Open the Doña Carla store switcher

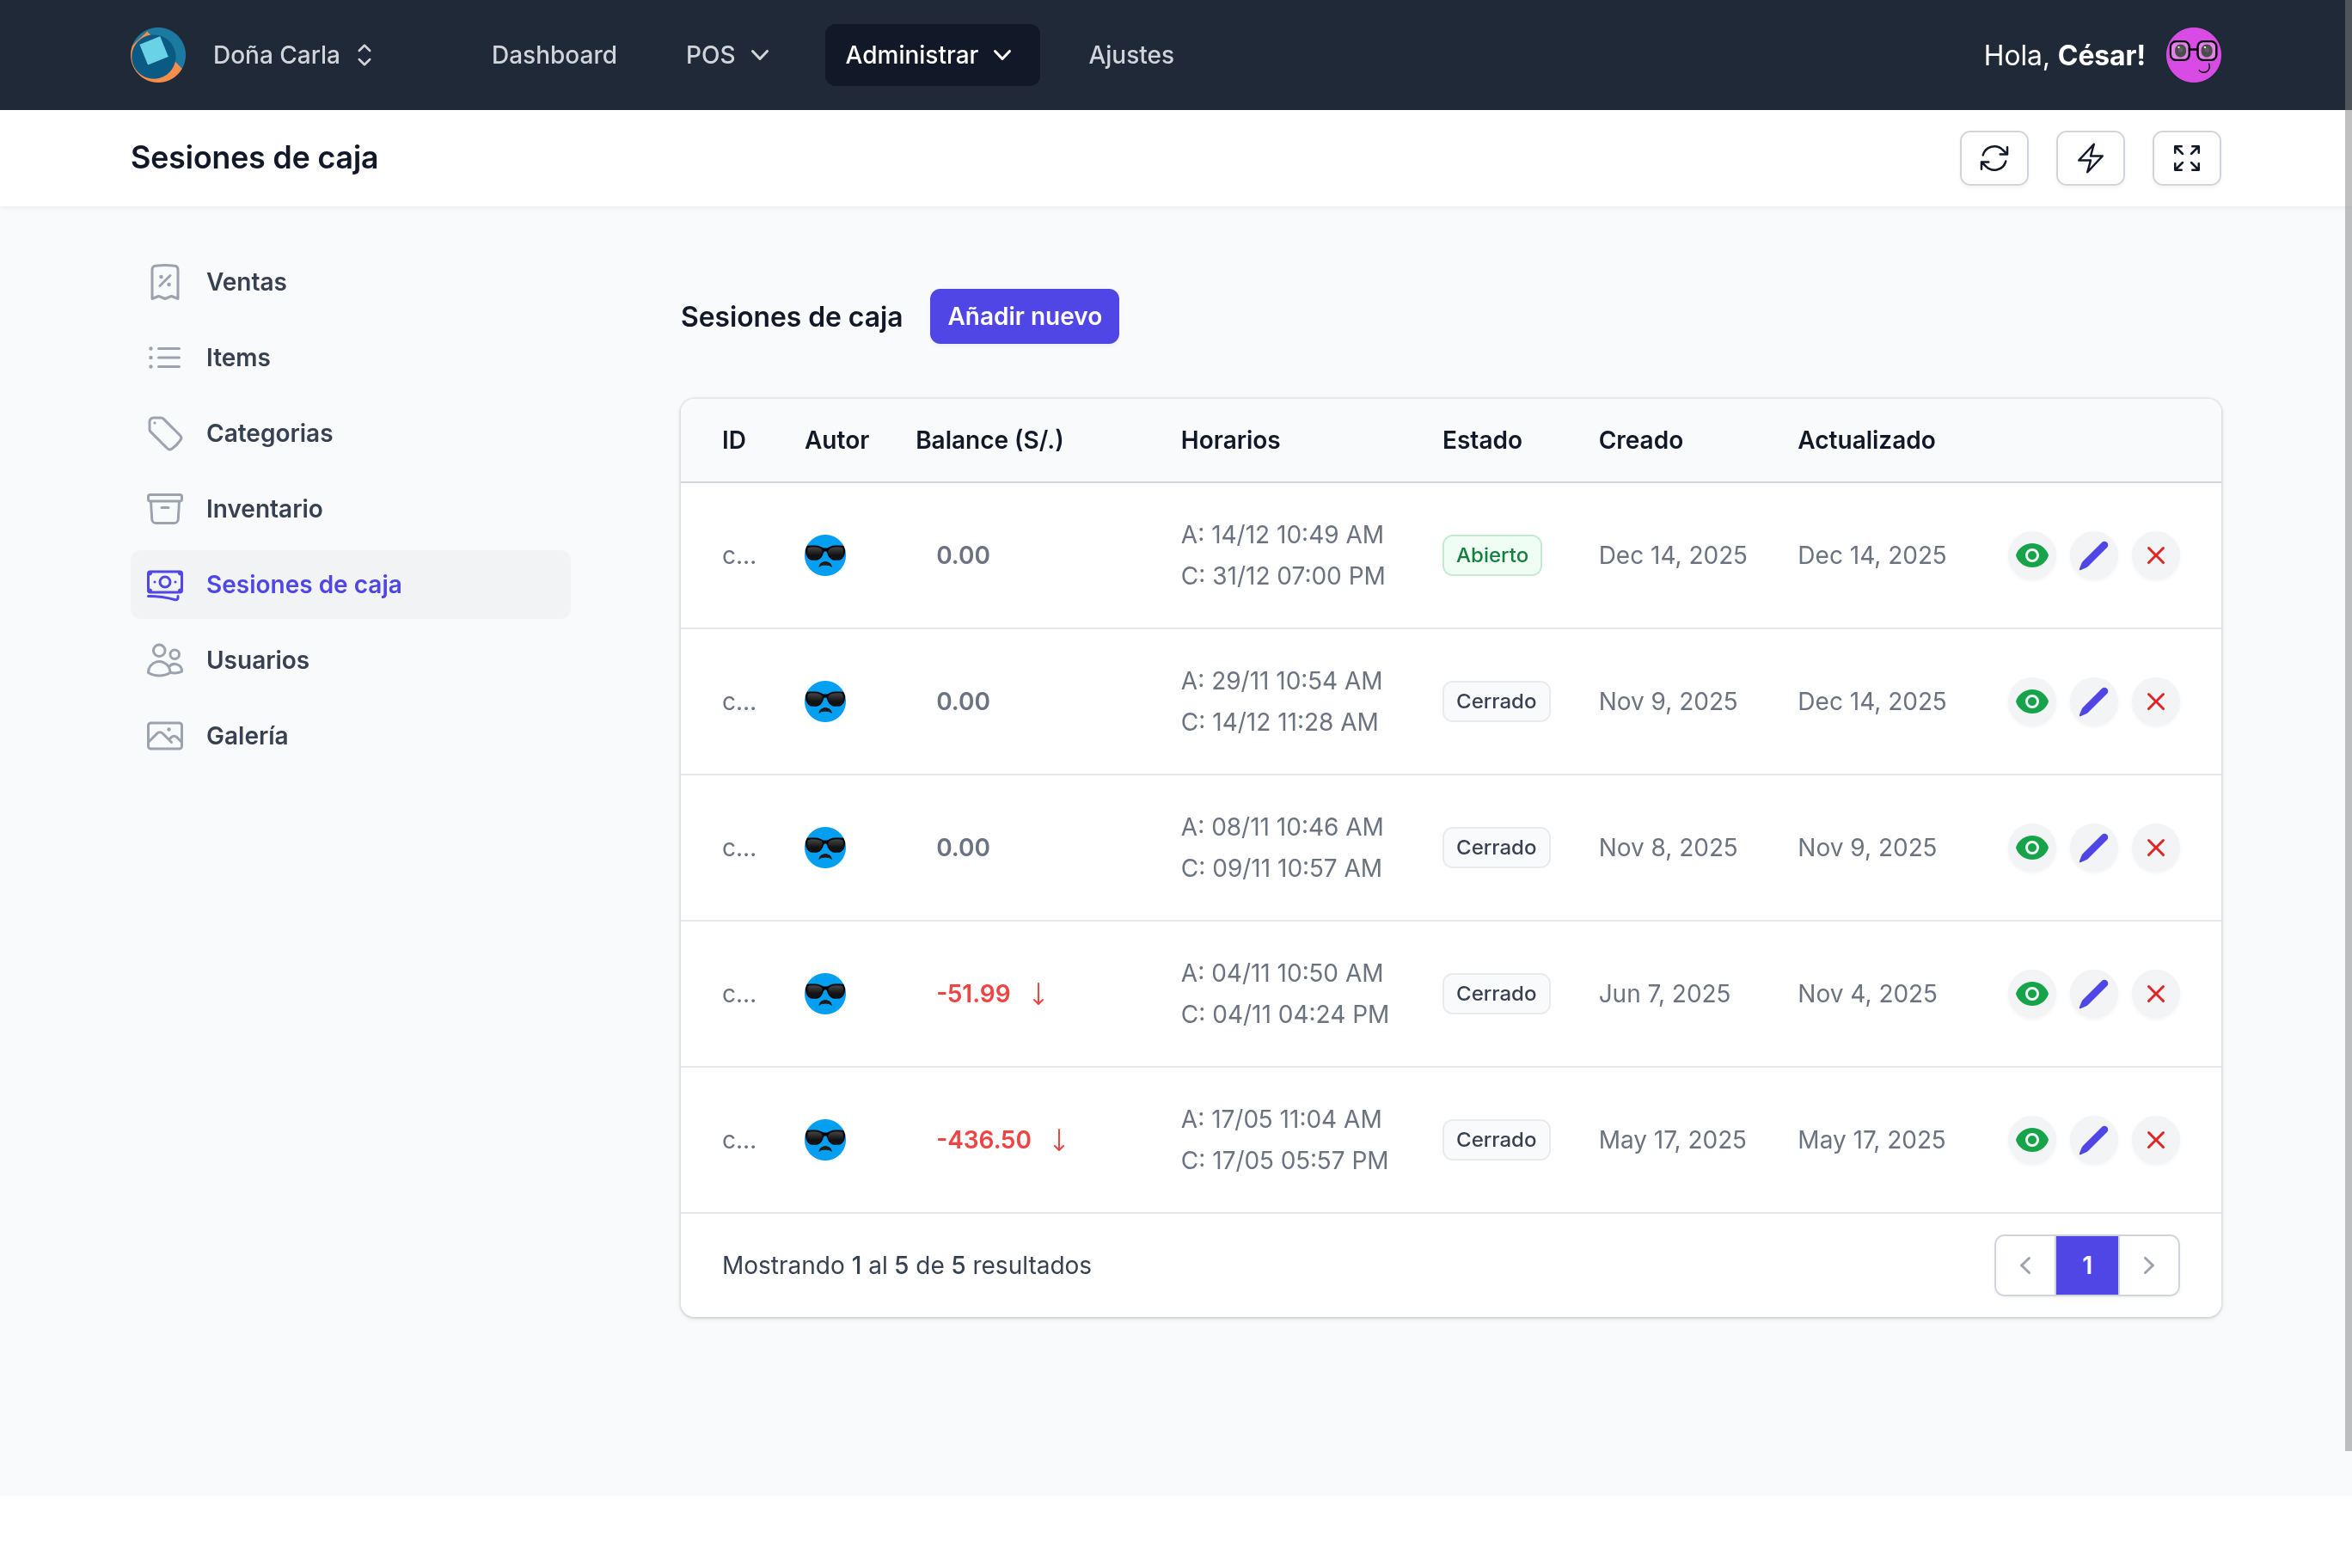pyautogui.click(x=292, y=55)
